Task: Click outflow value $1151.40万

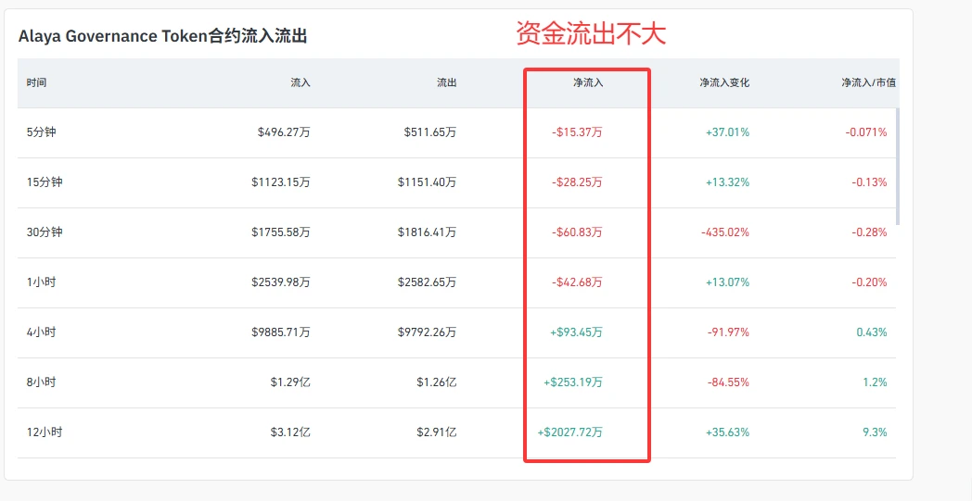Action: point(428,182)
